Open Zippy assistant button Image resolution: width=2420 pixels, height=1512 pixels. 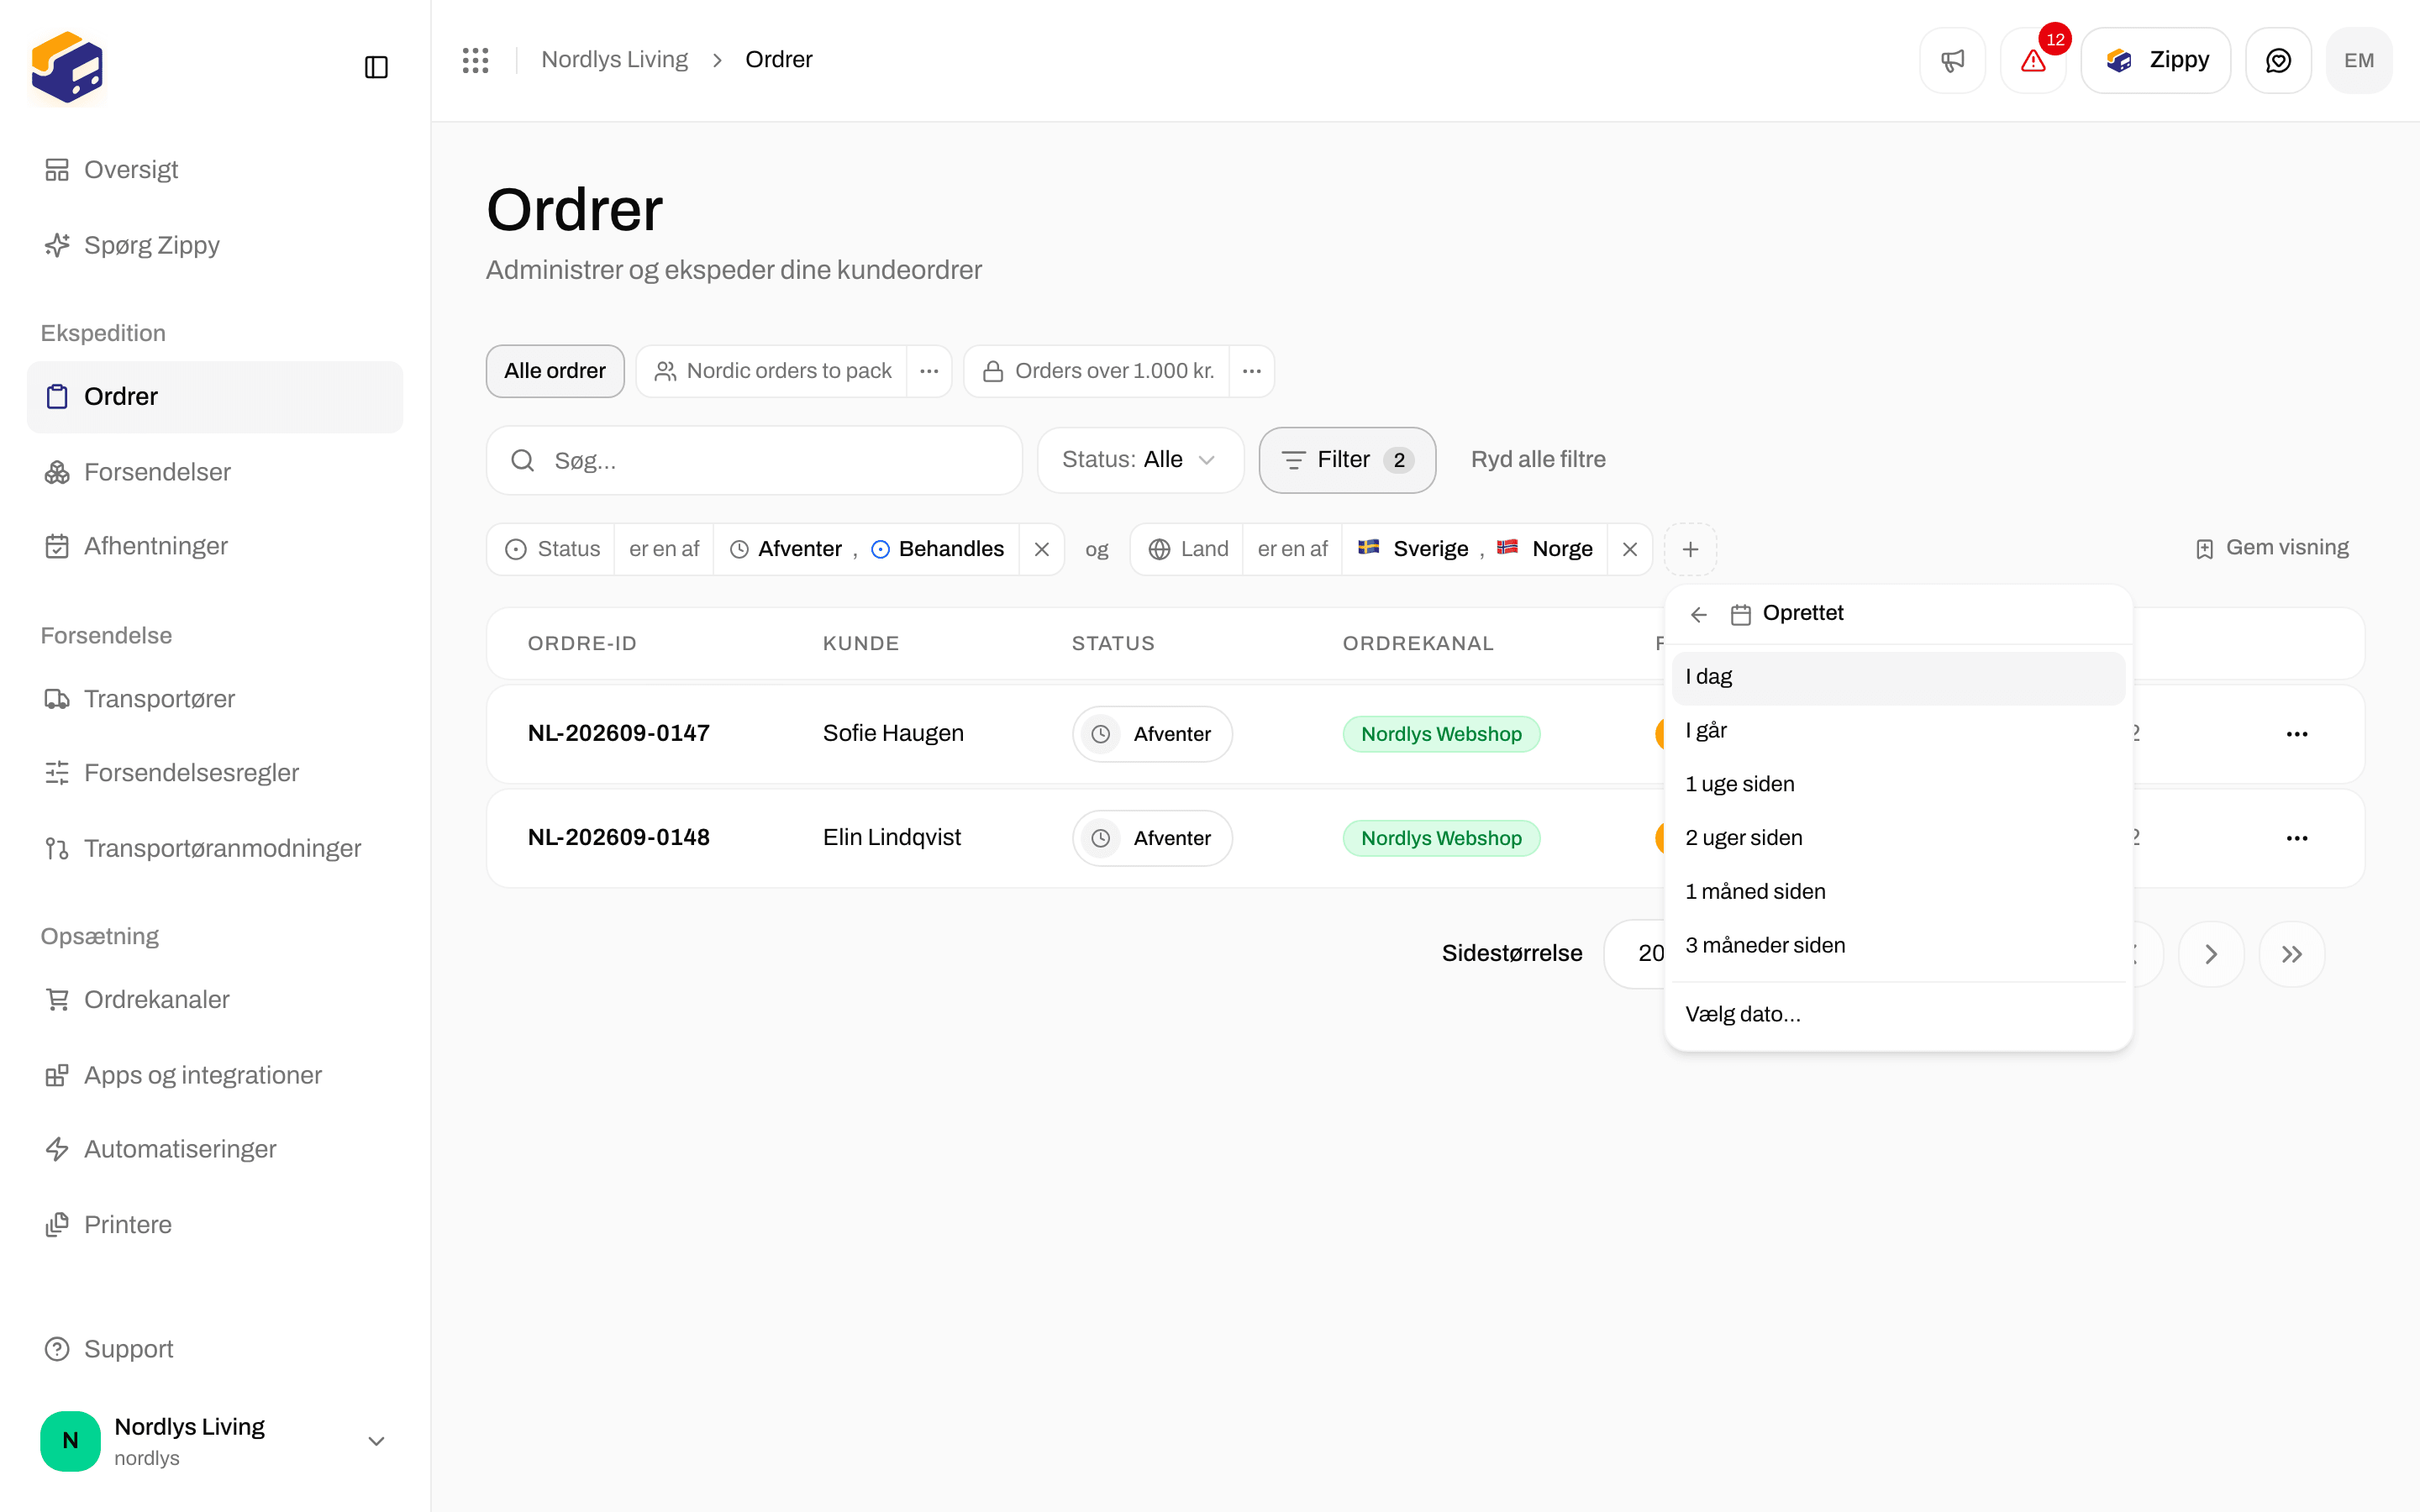coord(2155,60)
